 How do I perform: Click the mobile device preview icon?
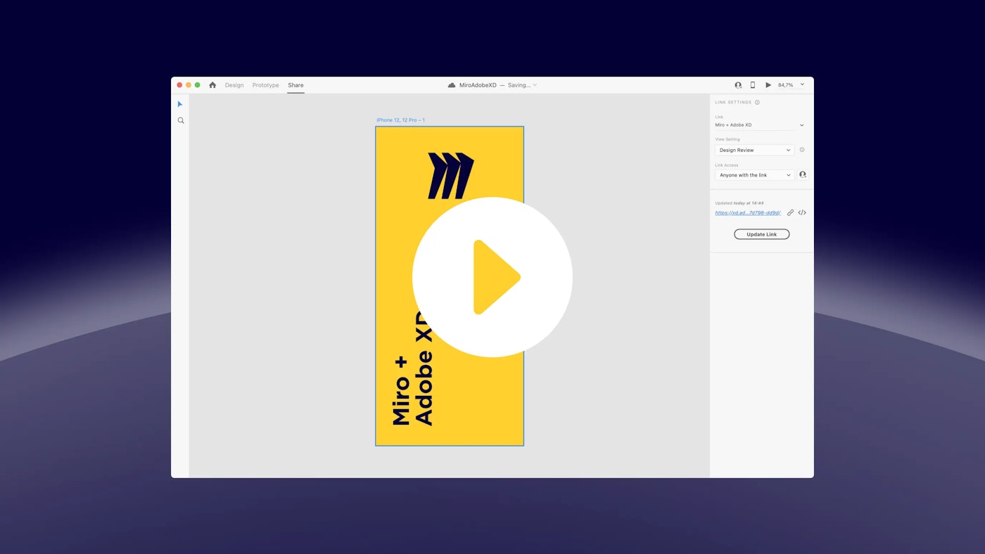pyautogui.click(x=752, y=85)
